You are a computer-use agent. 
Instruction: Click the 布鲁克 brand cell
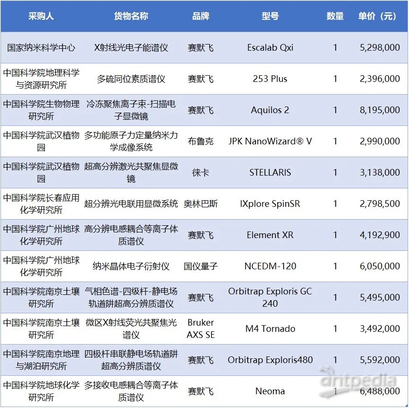(201, 141)
